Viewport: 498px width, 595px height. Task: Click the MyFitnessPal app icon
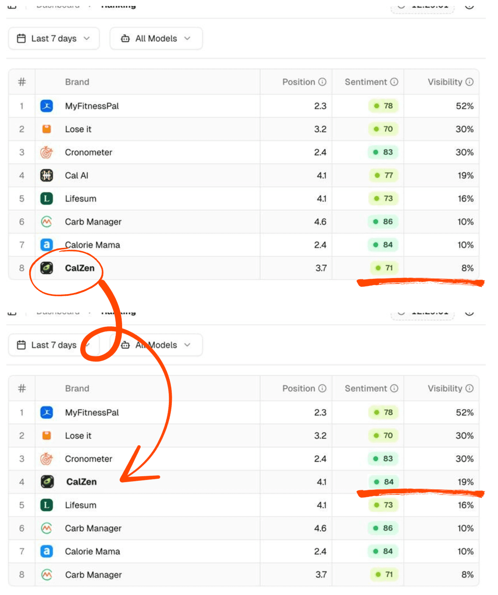(x=47, y=106)
